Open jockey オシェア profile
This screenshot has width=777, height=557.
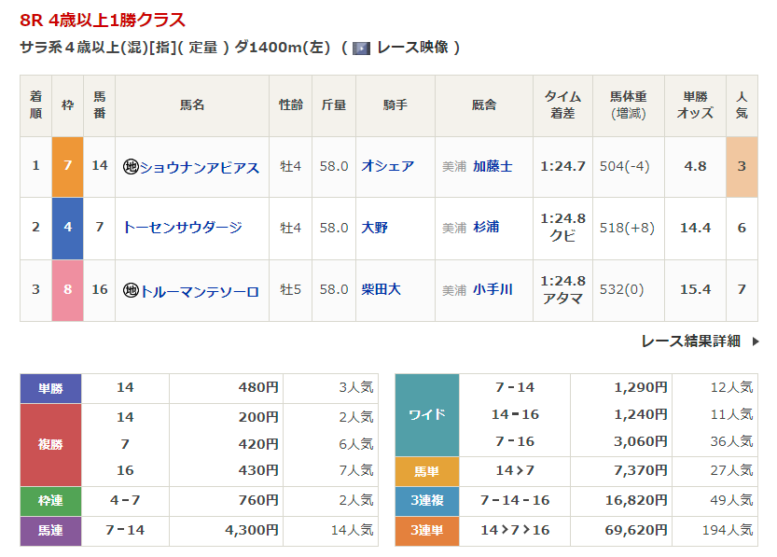pyautogui.click(x=387, y=167)
